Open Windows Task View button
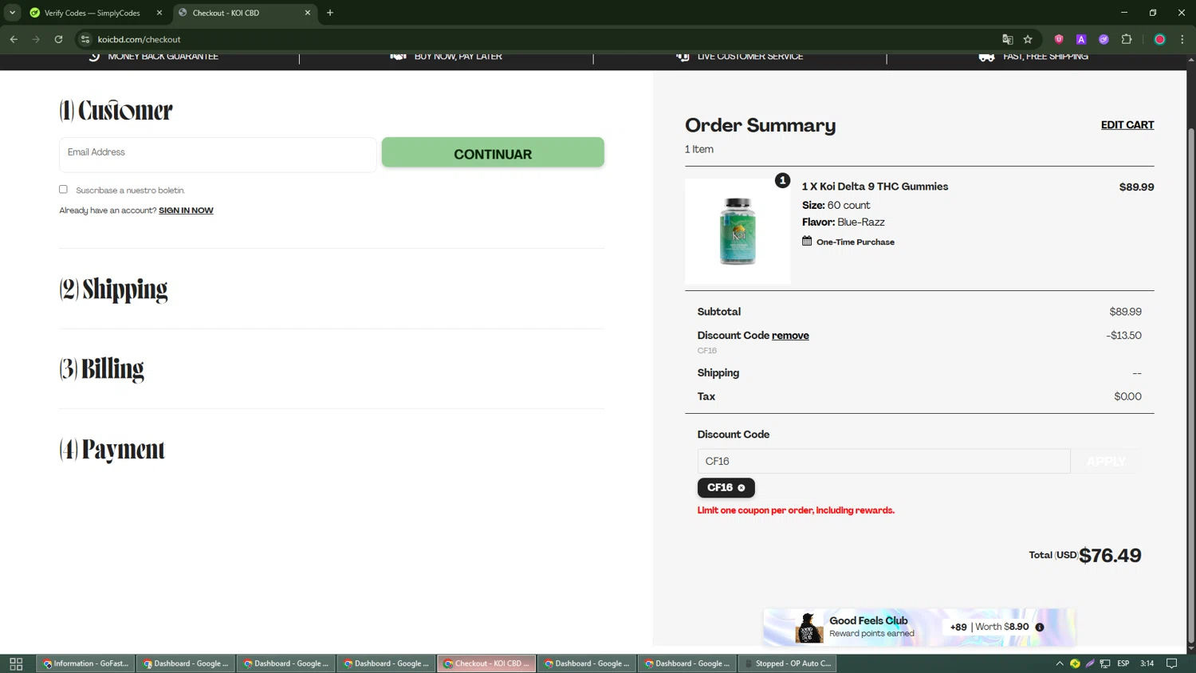1196x673 pixels. [16, 663]
